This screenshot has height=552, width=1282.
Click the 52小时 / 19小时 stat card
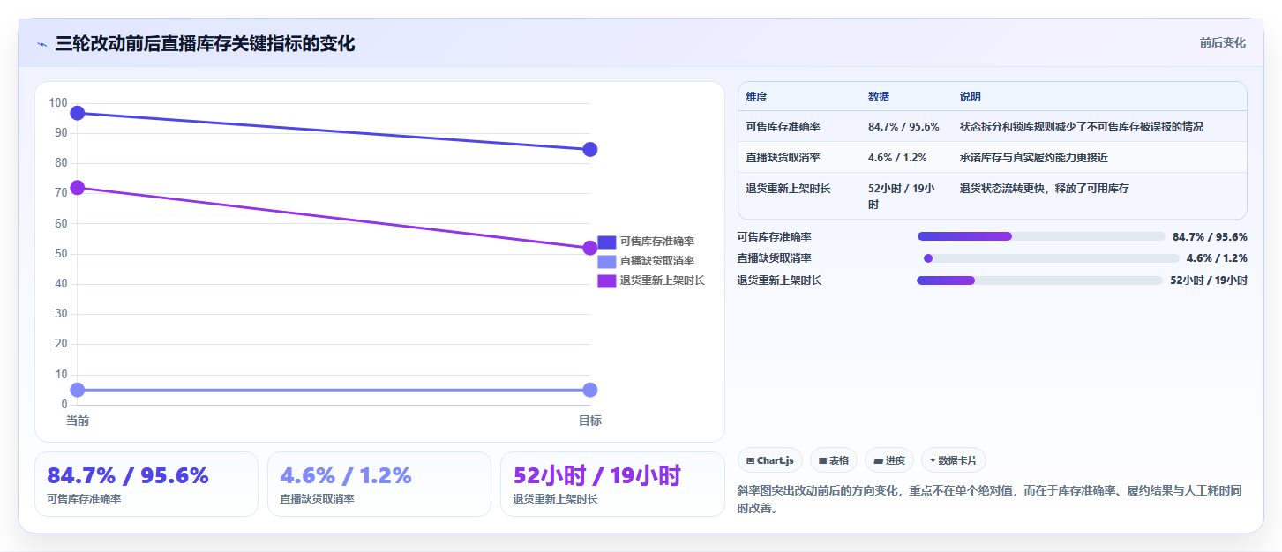coord(612,484)
